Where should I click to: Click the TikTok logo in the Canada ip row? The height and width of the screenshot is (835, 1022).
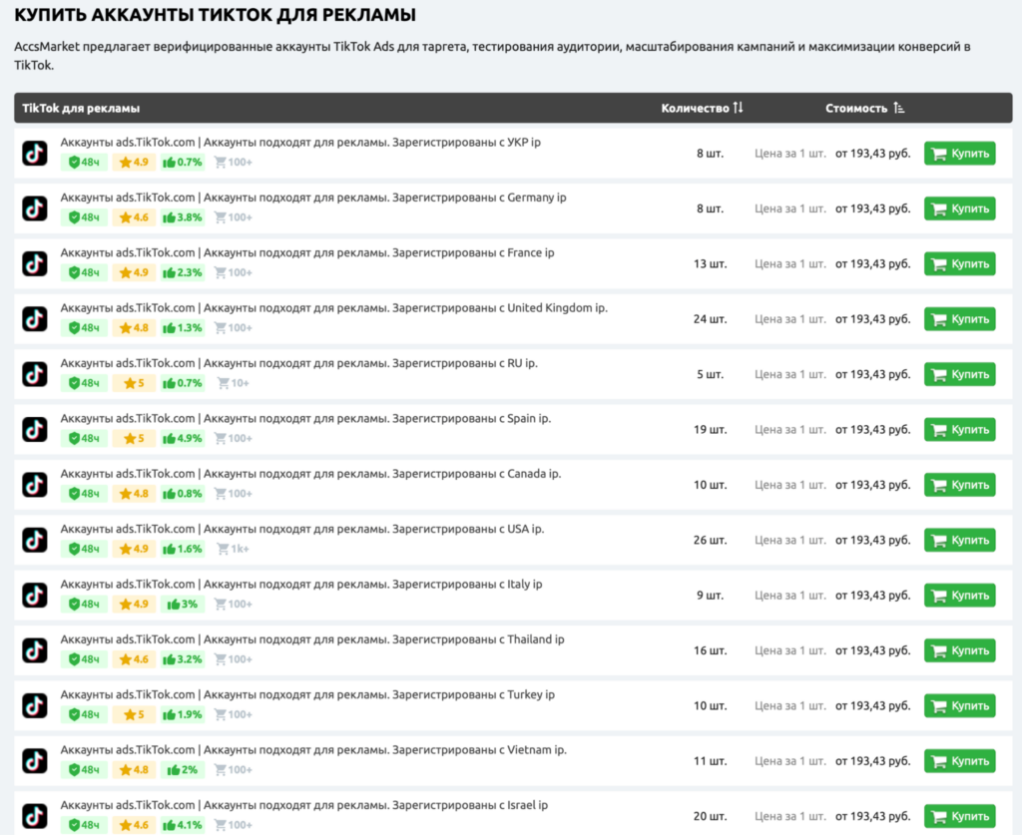click(35, 485)
